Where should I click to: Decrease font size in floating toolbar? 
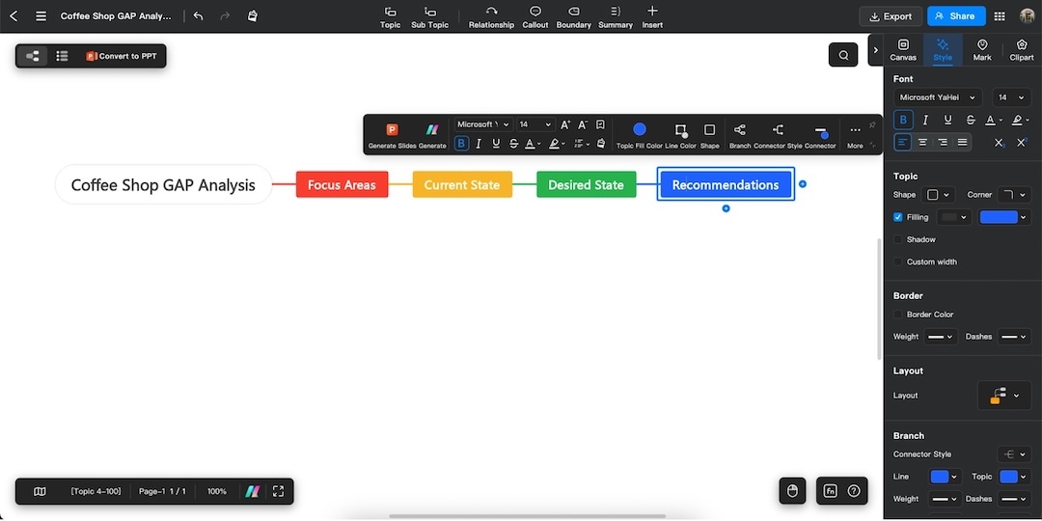[x=583, y=124]
